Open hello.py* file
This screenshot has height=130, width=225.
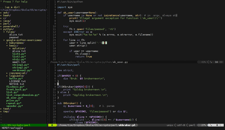click(x=16, y=79)
